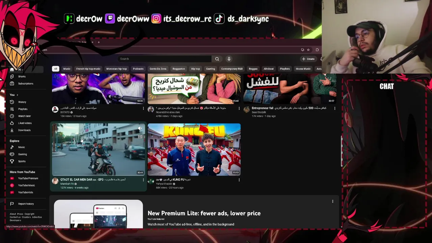Viewport: 432px width, 243px height.
Task: Bookmark this page with star icon
Action: click(x=308, y=50)
